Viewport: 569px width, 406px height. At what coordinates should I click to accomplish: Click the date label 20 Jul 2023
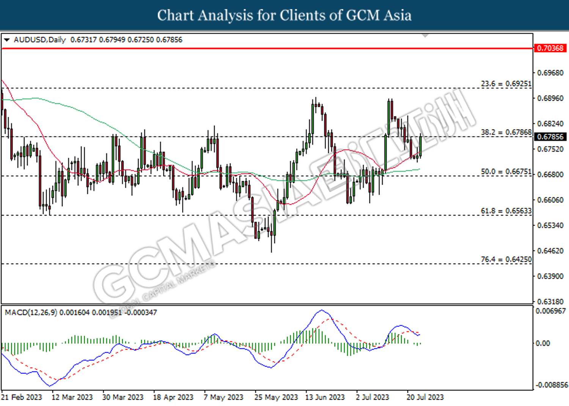click(425, 397)
